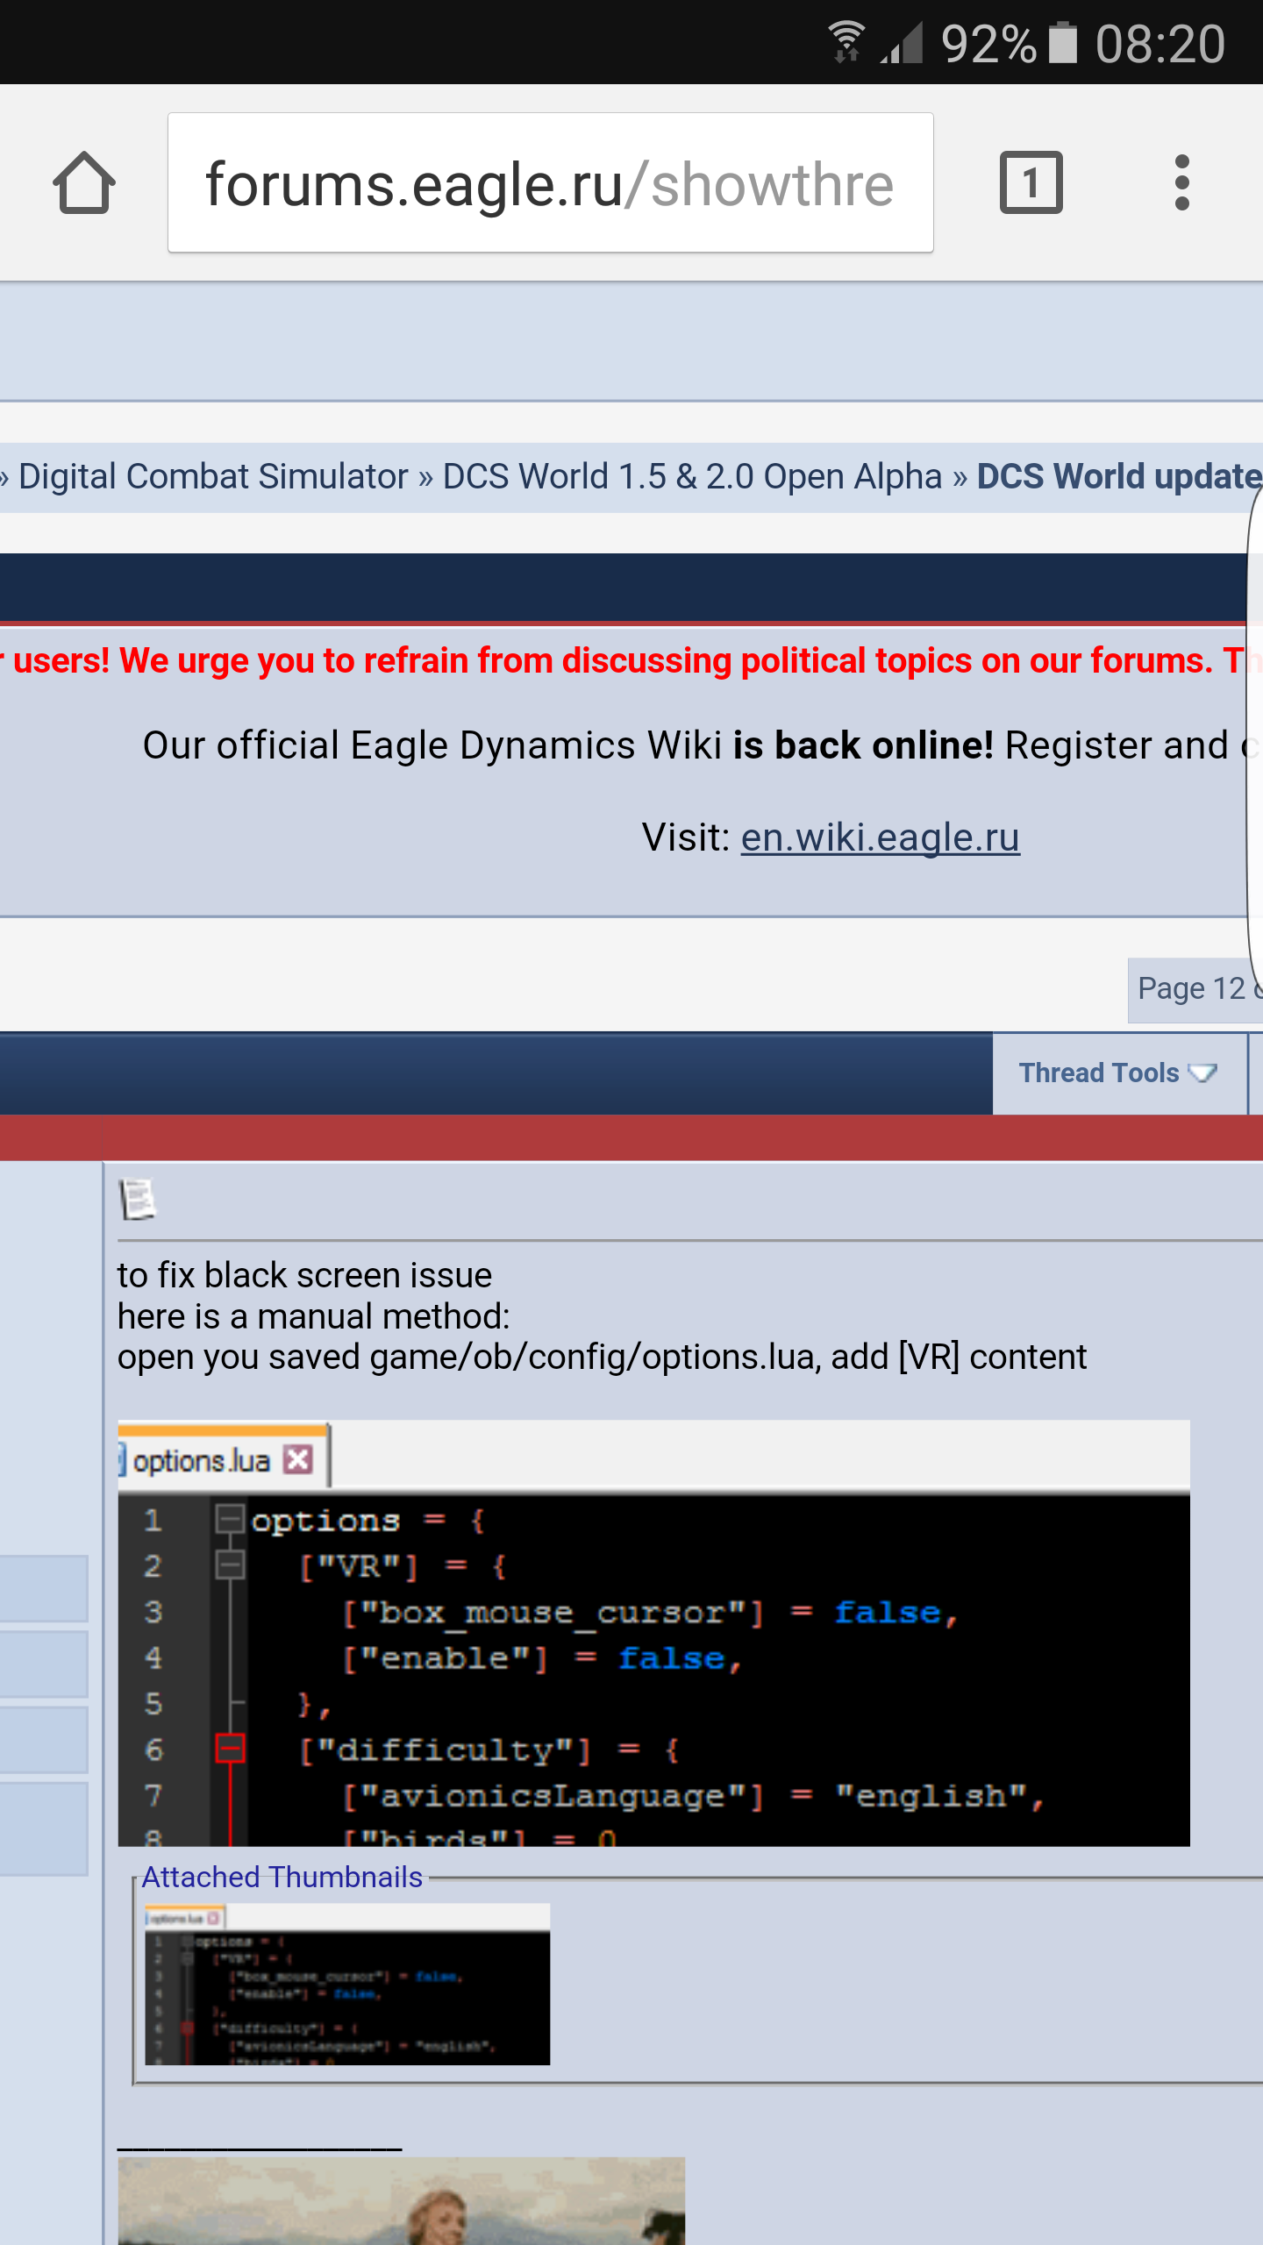Tap the red political topics warning text
The image size is (1263, 2245).
[631, 660]
